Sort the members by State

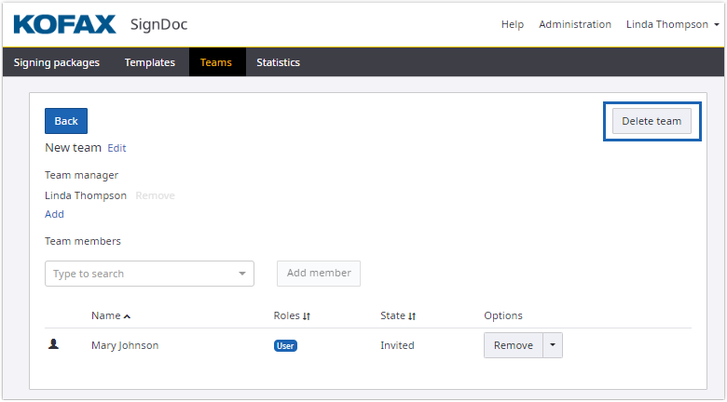398,315
